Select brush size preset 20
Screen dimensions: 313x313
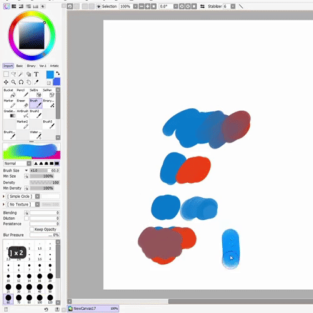[x=50, y=277]
